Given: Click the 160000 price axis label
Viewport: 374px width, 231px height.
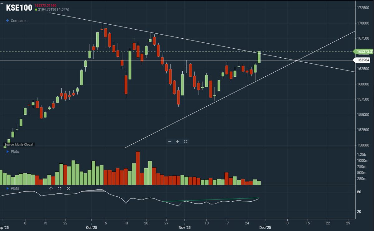Looking at the screenshot, I should coord(364,84).
